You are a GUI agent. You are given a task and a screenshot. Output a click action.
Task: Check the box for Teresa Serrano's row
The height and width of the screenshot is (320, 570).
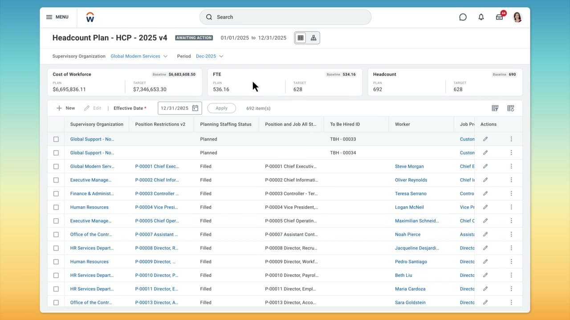56,194
